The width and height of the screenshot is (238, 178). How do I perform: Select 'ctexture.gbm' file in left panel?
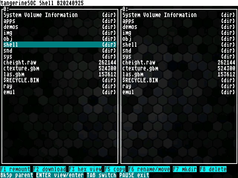[60, 68]
